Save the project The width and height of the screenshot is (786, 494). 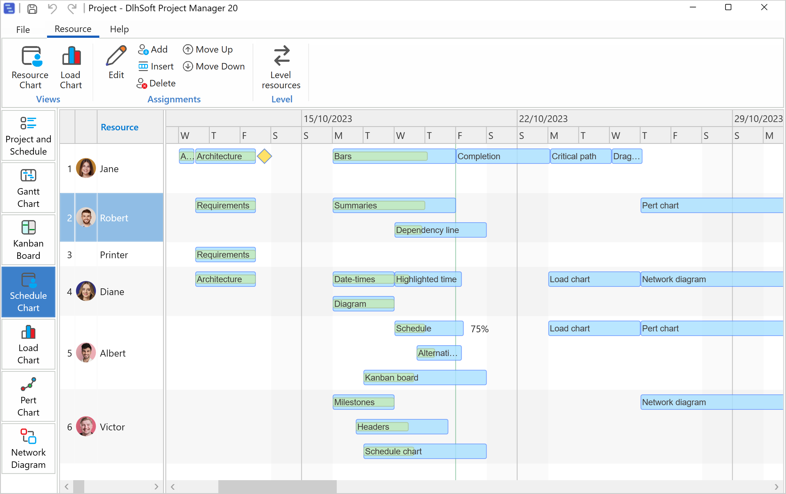pos(32,9)
